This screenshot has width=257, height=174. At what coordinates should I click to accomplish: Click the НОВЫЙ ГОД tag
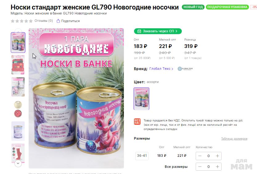[193, 7]
